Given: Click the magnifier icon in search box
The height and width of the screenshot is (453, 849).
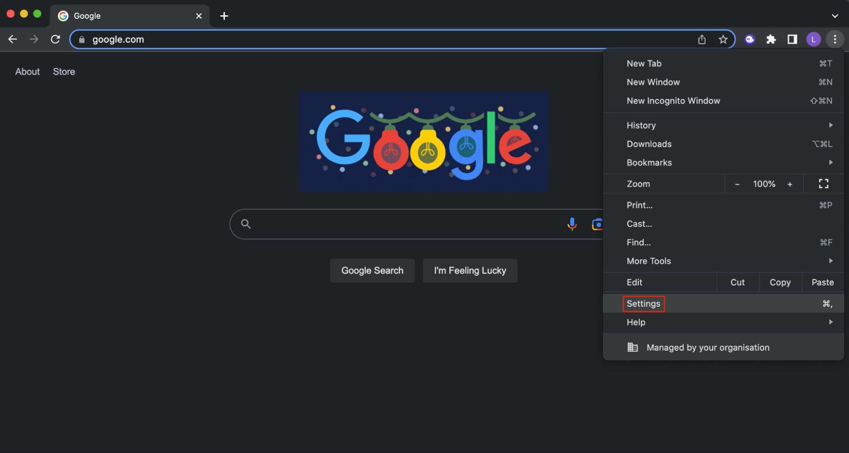Looking at the screenshot, I should click(245, 223).
